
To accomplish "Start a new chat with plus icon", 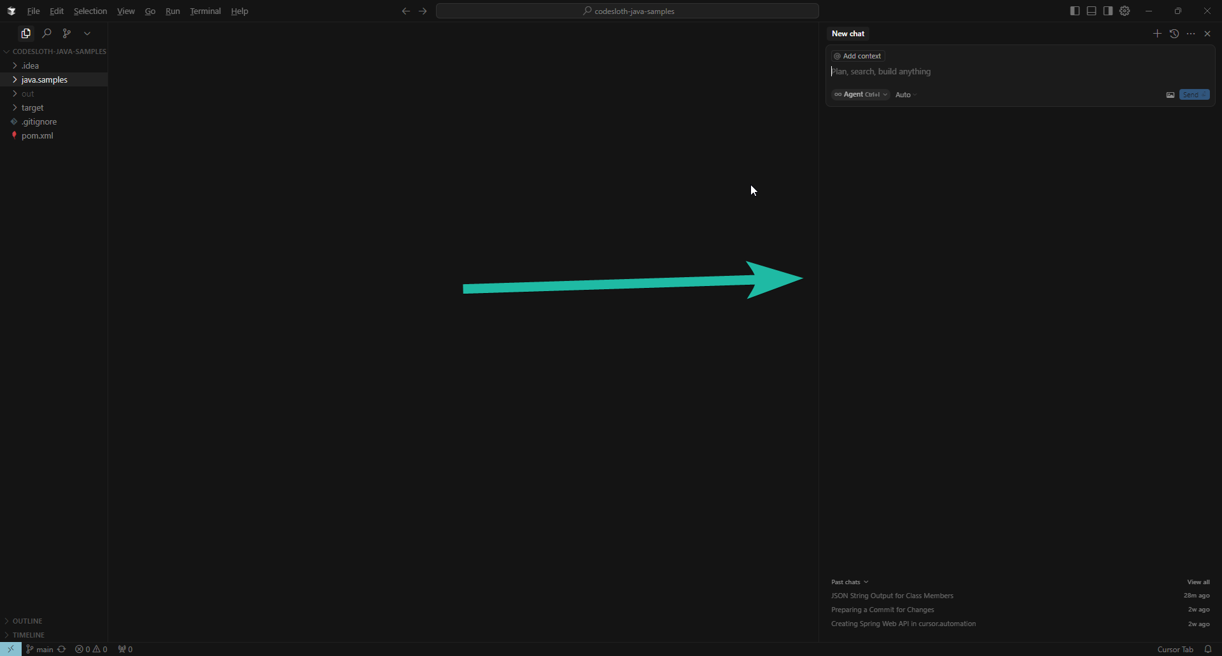I will 1157,34.
